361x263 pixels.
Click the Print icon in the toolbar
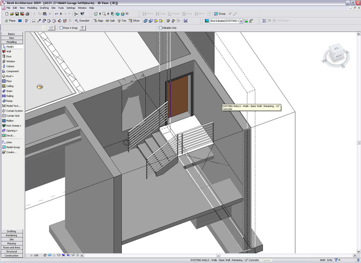27,14
